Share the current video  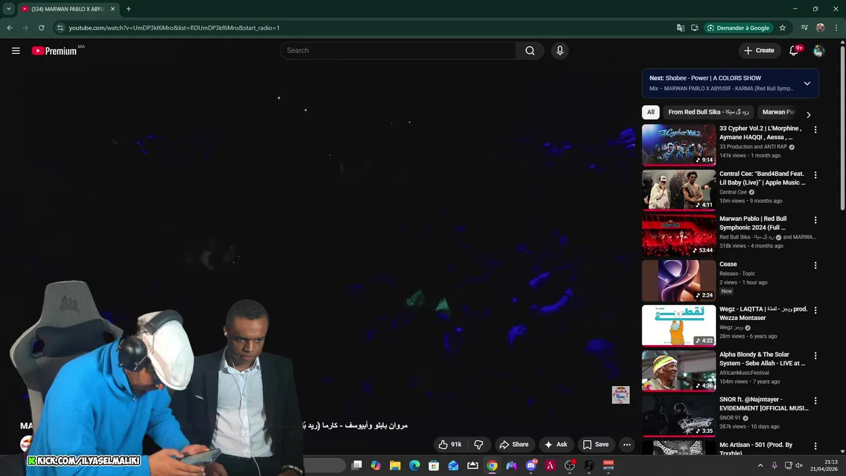coord(514,444)
